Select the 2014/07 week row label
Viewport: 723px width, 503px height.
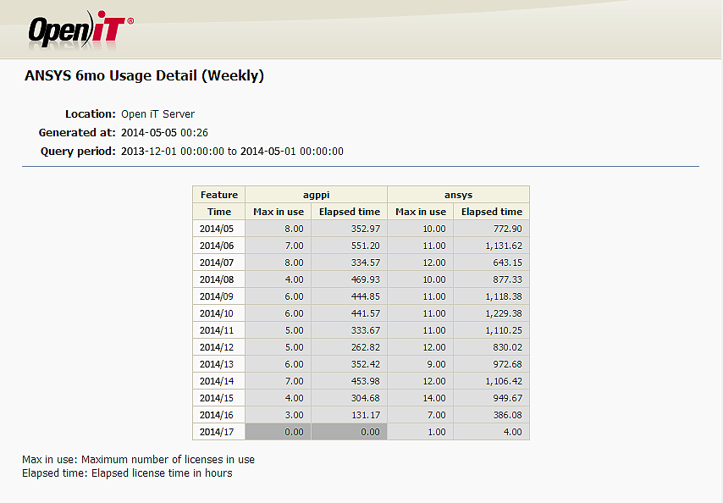[x=219, y=263]
